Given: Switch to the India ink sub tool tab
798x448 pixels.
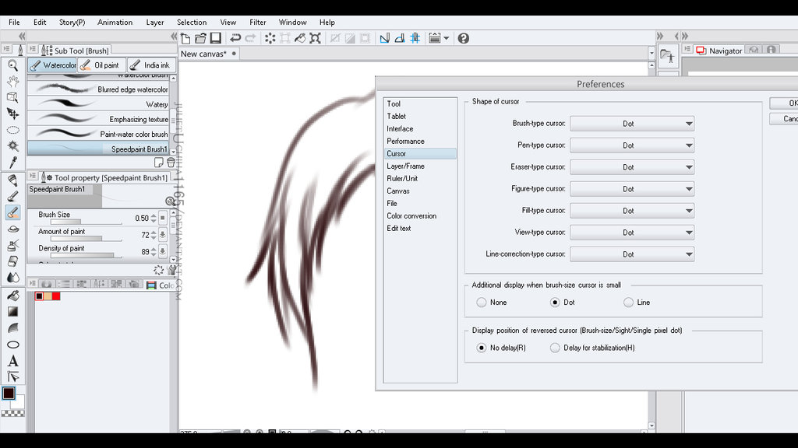Looking at the screenshot, I should (151, 65).
